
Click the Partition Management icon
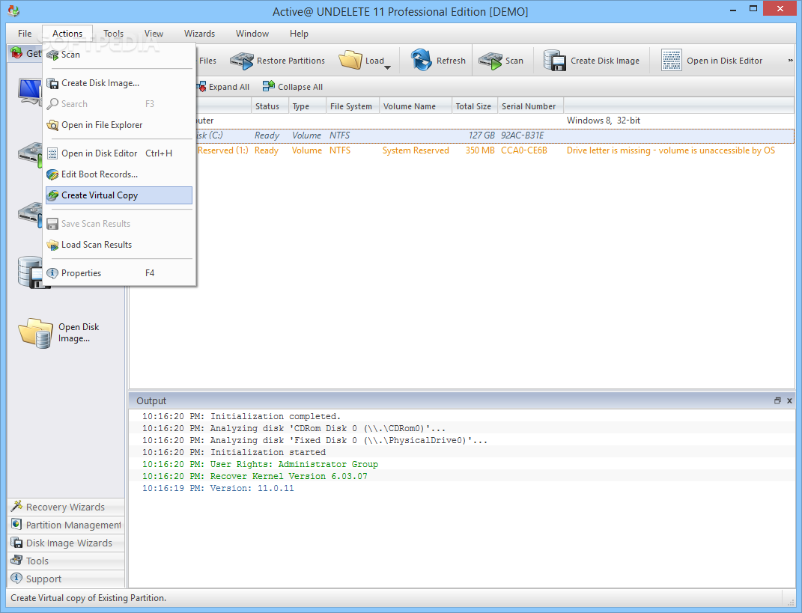16,524
